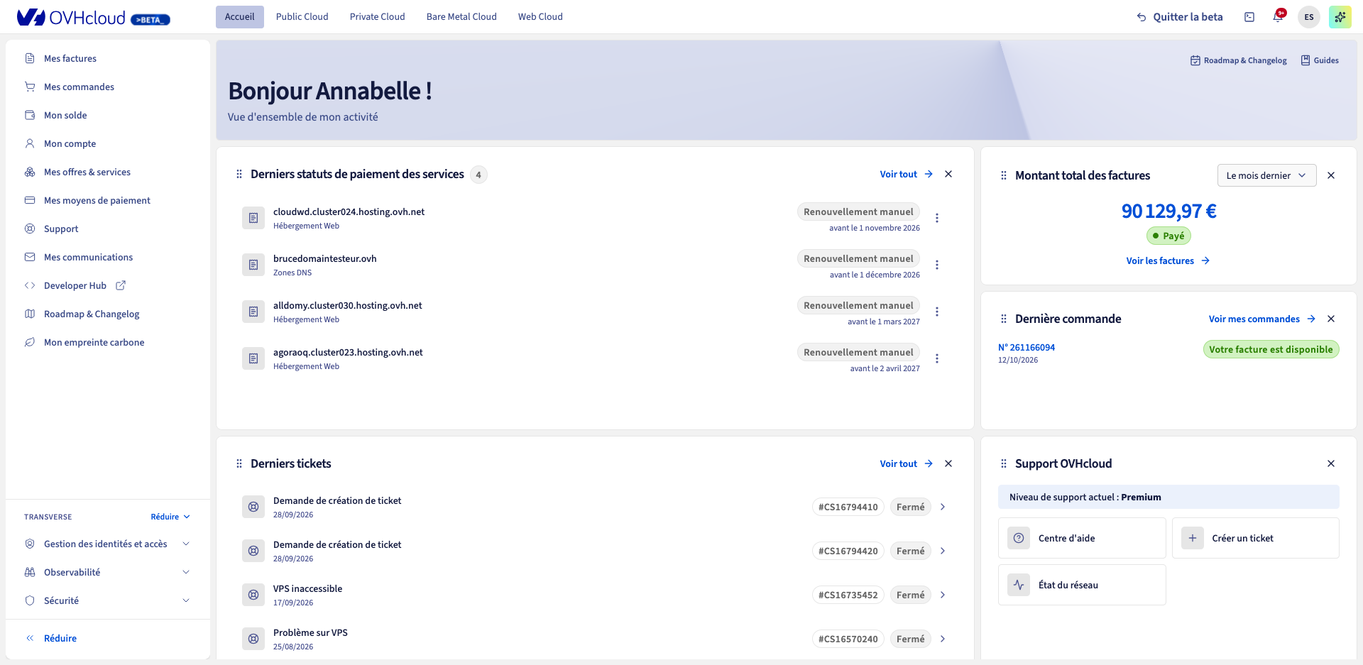1363x665 pixels.
Task: Collapse the Transverse section with Réduire
Action: tap(170, 517)
